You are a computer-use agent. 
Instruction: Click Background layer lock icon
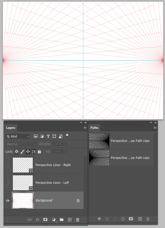coord(78,200)
